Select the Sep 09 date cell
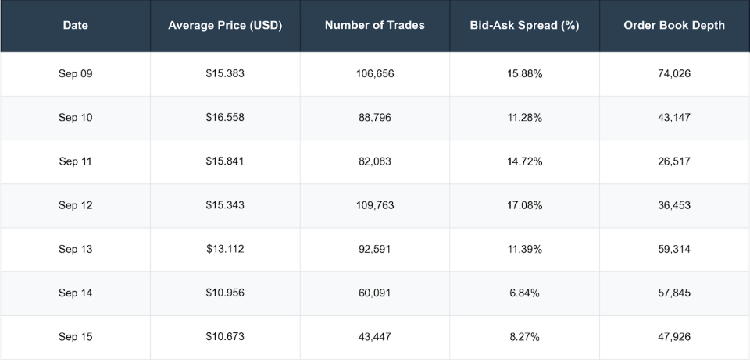 coord(75,74)
